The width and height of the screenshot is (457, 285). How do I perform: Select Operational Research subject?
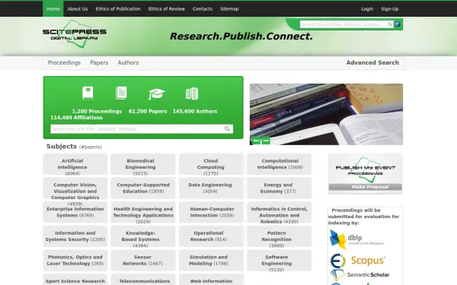pos(211,236)
